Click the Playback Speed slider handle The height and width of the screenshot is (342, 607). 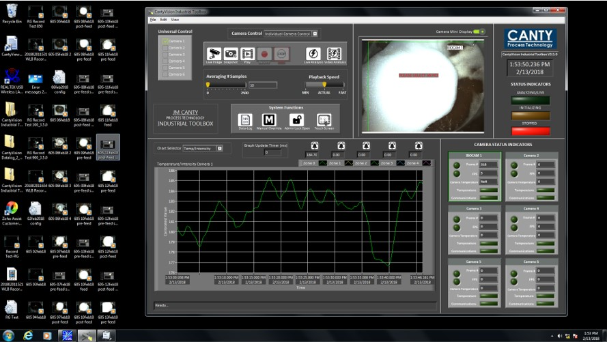coord(324,85)
